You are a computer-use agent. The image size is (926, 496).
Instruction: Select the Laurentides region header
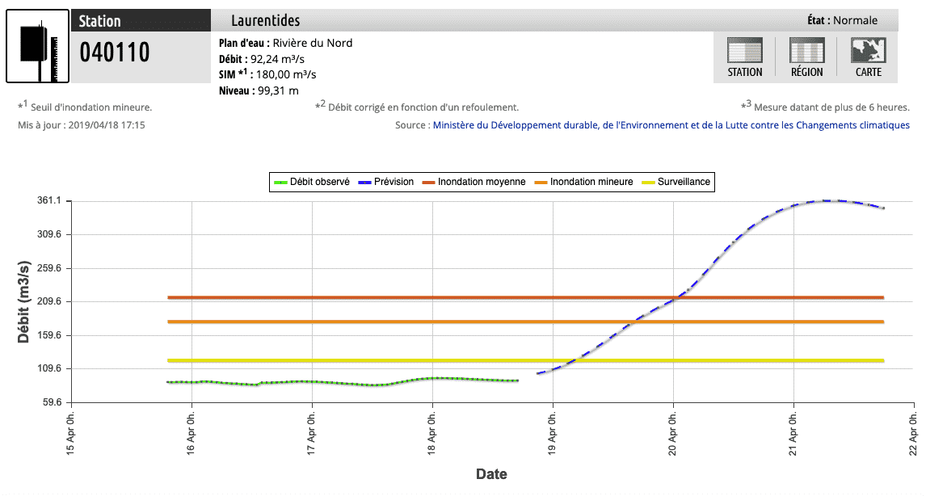265,20
